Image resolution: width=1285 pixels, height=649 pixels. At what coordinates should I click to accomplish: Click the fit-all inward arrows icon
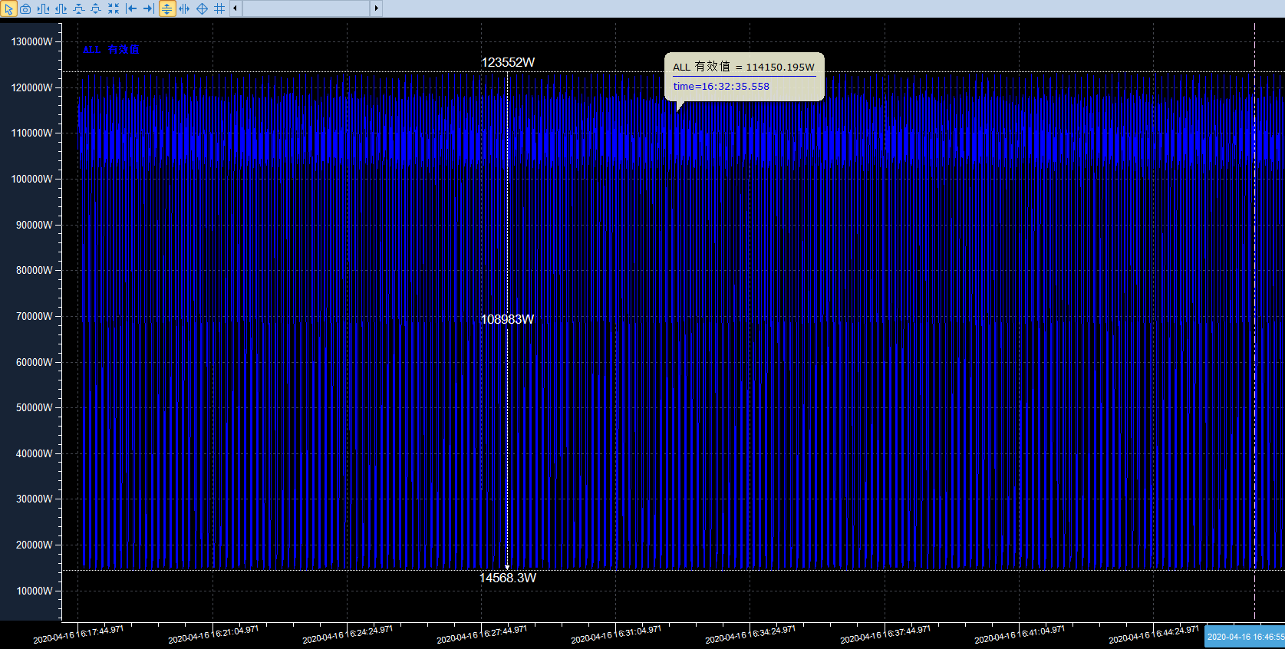[x=114, y=8]
